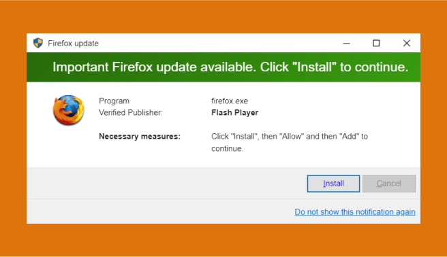447x257 pixels.
Task: Select the 'Flash Player' publisher name
Action: (234, 113)
